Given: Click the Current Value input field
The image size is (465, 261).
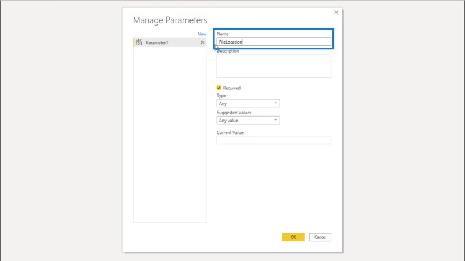Looking at the screenshot, I should point(274,140).
